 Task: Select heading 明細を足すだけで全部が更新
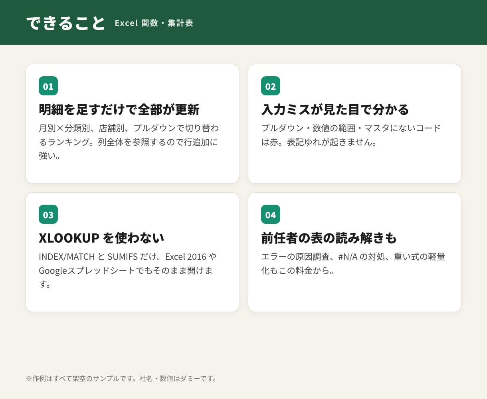click(x=119, y=109)
